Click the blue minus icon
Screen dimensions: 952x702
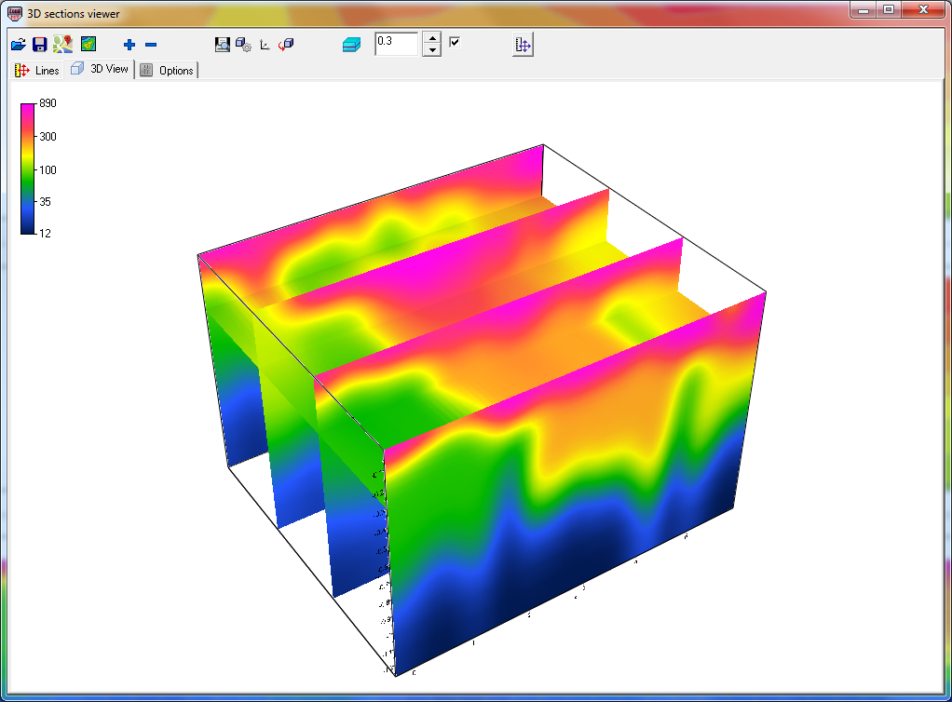pos(151,45)
